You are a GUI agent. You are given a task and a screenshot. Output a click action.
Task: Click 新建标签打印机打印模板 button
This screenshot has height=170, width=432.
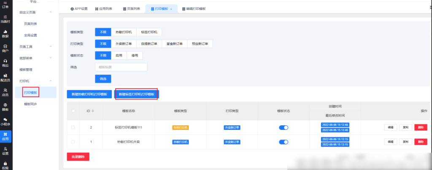(136, 94)
